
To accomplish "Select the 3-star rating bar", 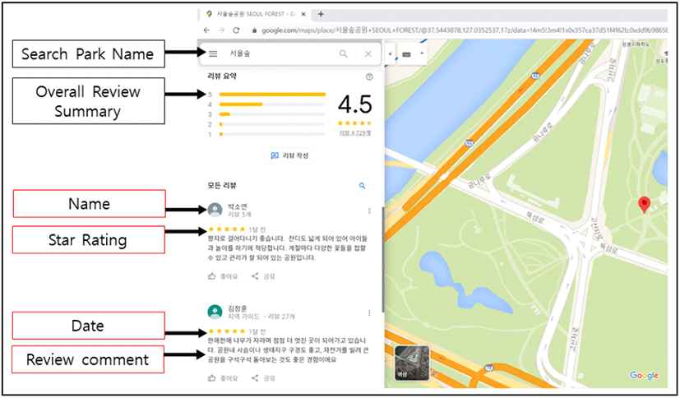I will (x=272, y=114).
